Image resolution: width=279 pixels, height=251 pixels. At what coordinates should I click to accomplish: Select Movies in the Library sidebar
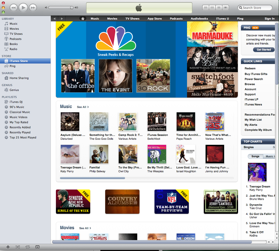tap(25, 29)
